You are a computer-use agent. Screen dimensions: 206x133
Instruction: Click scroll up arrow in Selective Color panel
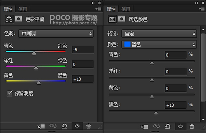203,29
